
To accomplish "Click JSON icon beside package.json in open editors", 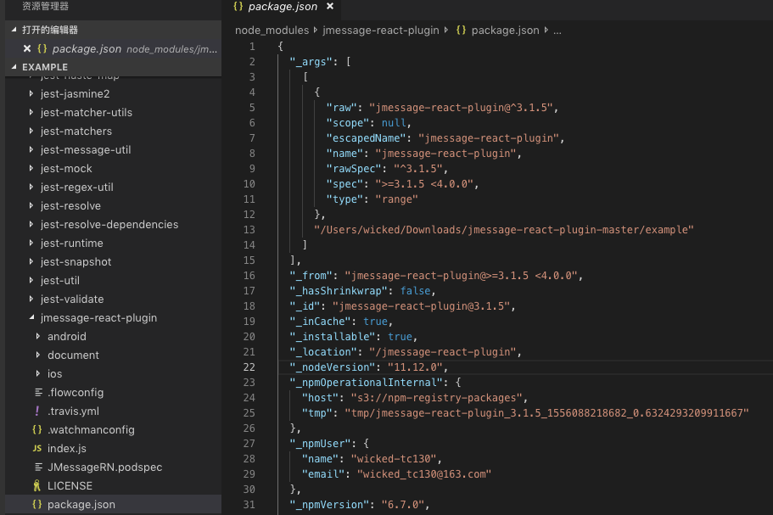I will 42,49.
